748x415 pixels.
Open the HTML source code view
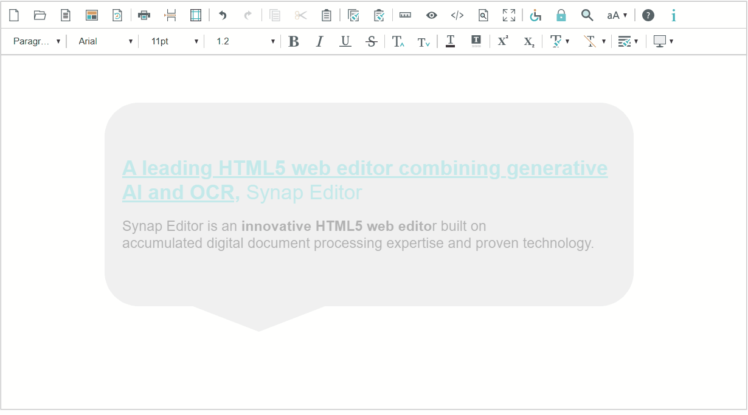[x=457, y=15]
